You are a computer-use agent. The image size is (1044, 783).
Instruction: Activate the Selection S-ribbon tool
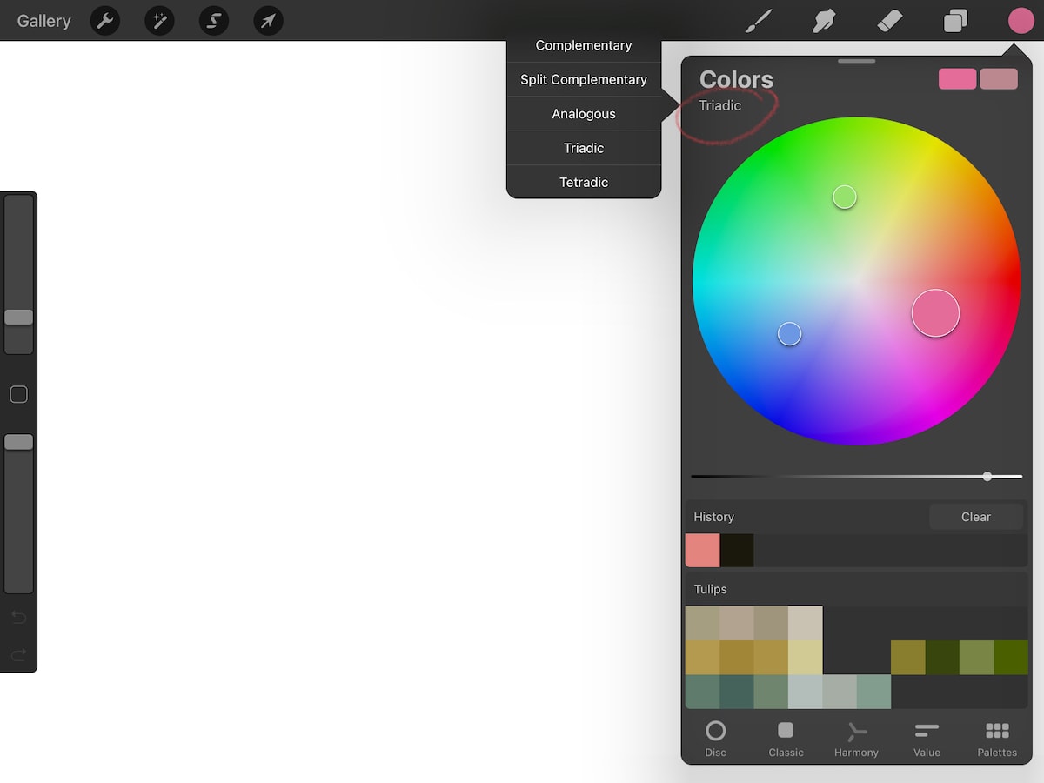tap(214, 21)
